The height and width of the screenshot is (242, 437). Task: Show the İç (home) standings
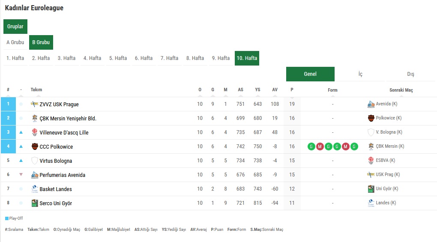point(360,74)
